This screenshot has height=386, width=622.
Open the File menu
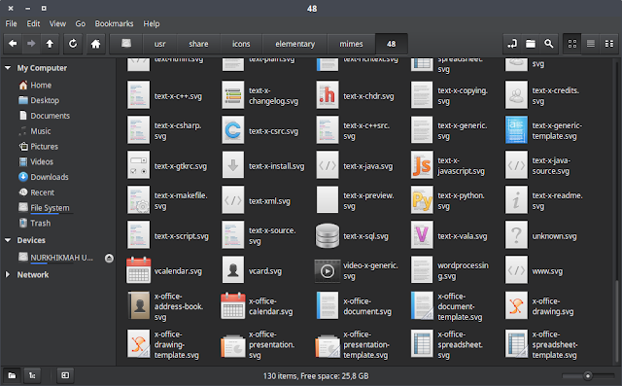coord(11,23)
